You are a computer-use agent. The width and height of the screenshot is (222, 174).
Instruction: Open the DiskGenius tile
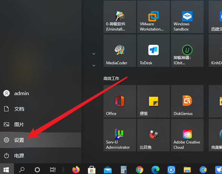pos(187,101)
